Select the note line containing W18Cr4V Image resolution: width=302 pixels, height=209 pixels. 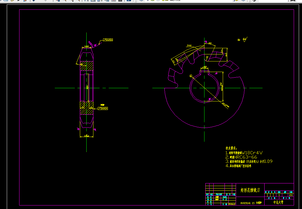point(244,153)
